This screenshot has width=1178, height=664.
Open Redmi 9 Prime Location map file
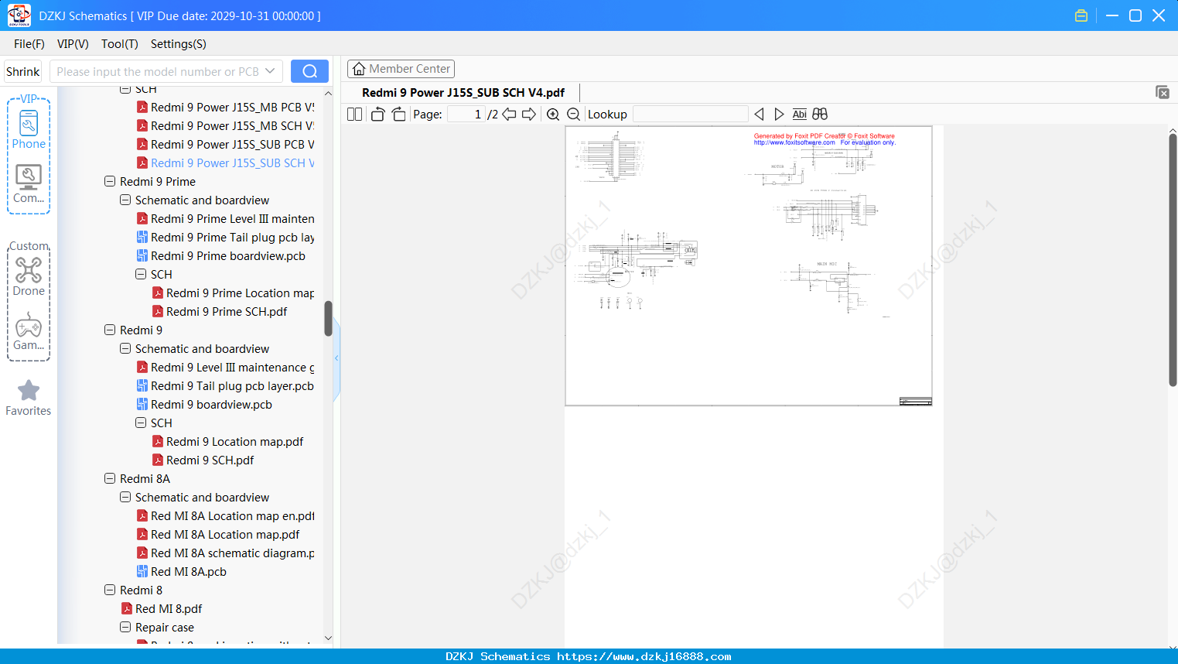coord(240,293)
